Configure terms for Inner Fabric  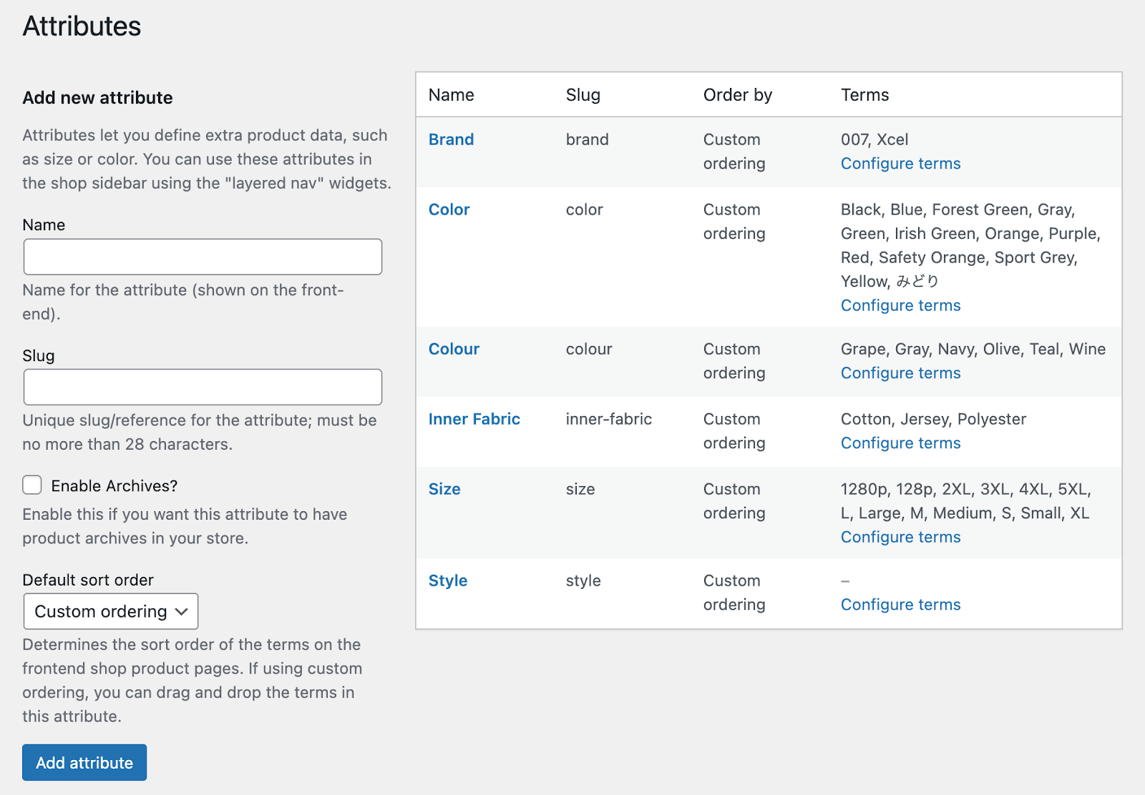(900, 443)
